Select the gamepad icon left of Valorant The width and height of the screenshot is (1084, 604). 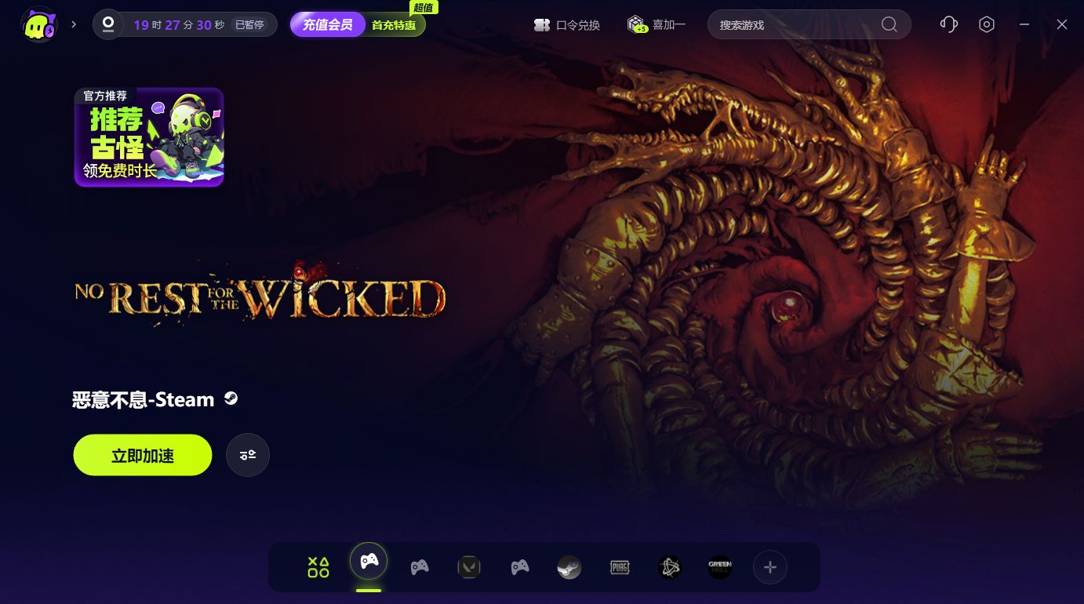tap(420, 567)
